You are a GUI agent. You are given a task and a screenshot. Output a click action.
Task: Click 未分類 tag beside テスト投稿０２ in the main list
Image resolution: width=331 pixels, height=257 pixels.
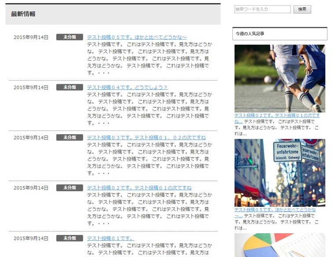tap(70, 188)
